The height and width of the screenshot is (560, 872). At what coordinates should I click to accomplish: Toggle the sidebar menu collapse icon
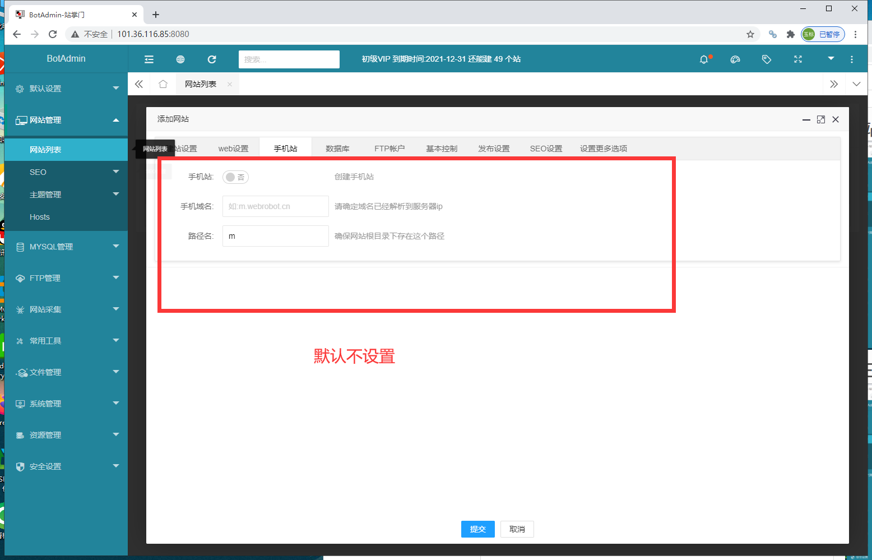[149, 59]
